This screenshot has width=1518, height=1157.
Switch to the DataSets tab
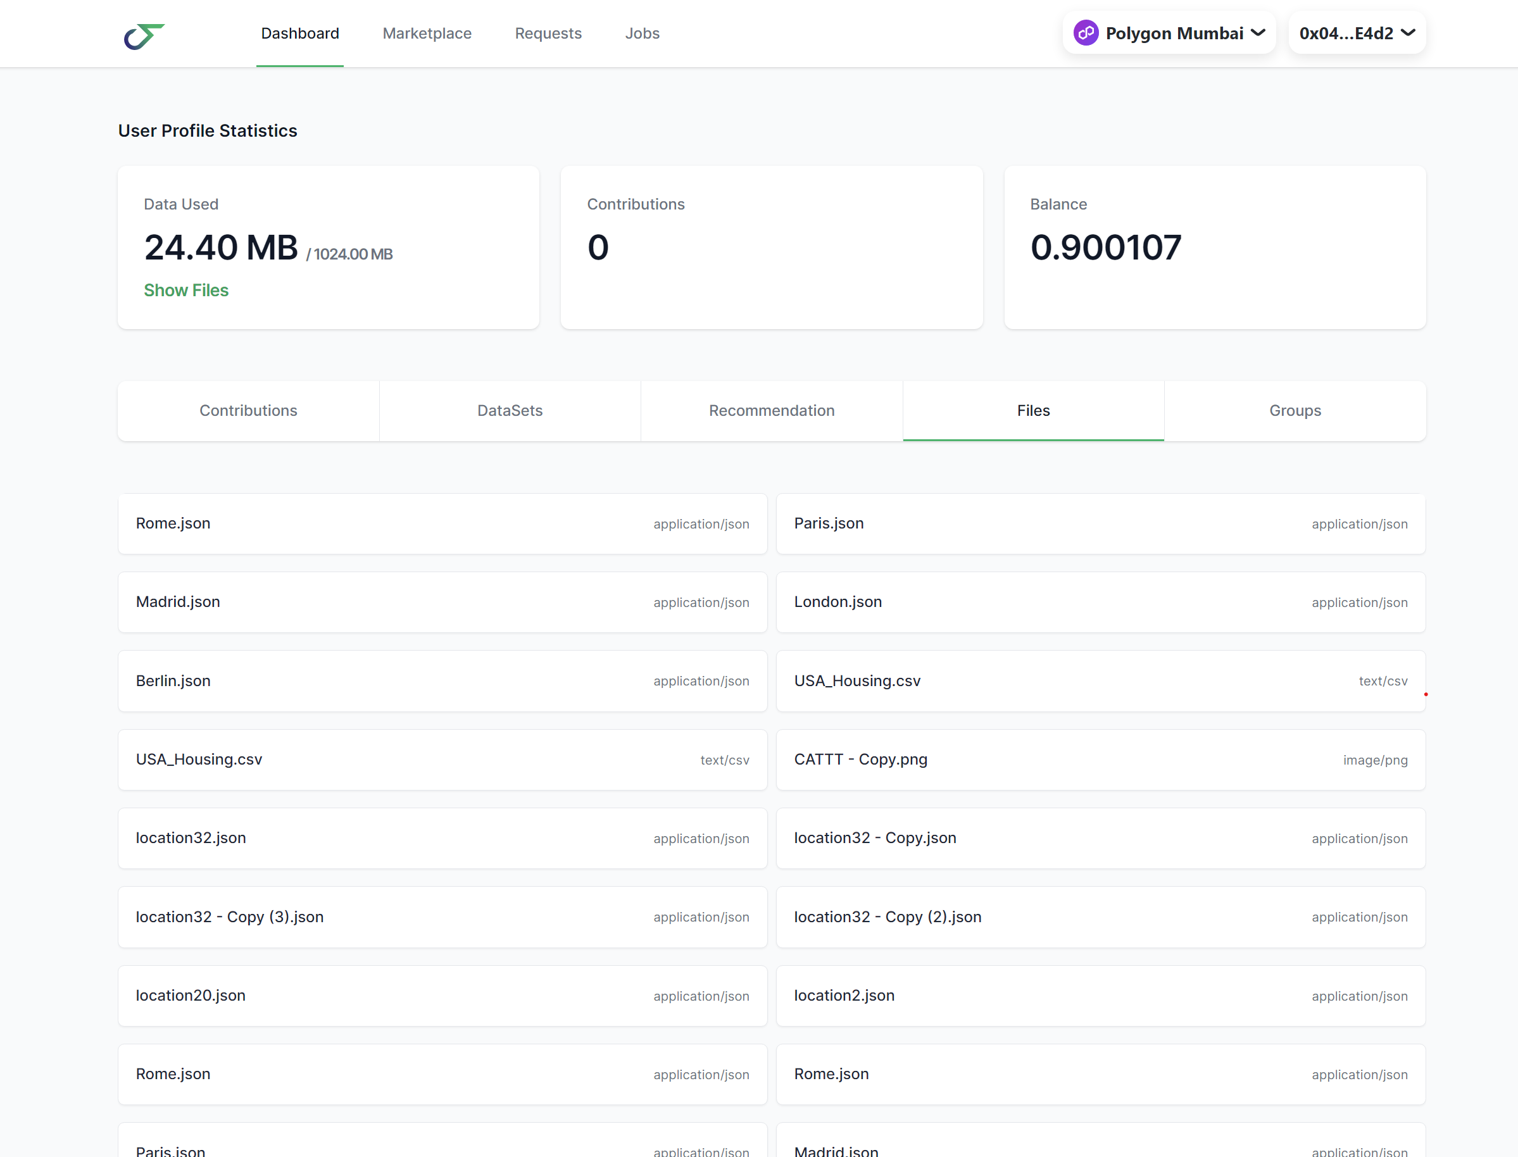point(510,411)
